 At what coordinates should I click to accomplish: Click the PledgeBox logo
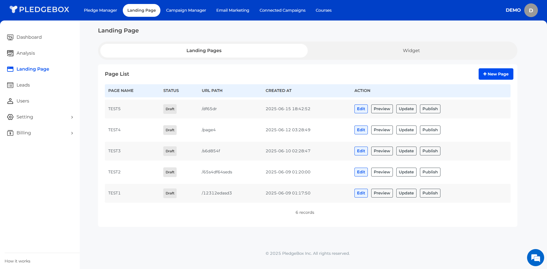click(39, 10)
